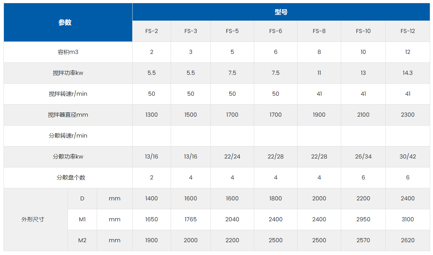The width and height of the screenshot is (433, 255).
Task: Click the 参数 header cell
Action: click(65, 22)
